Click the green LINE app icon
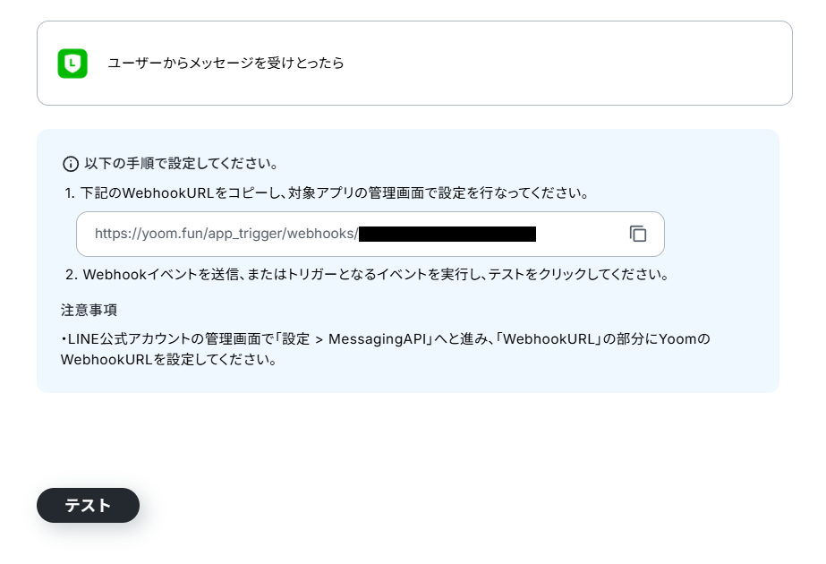Screen dimensions: 826x564 pos(72,64)
